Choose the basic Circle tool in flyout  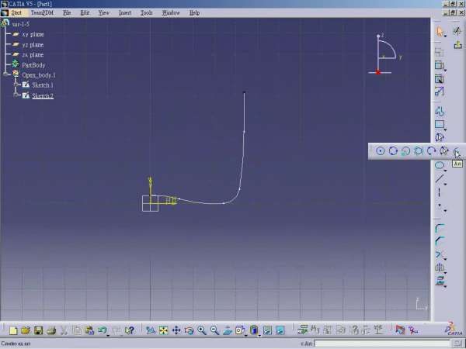(381, 151)
